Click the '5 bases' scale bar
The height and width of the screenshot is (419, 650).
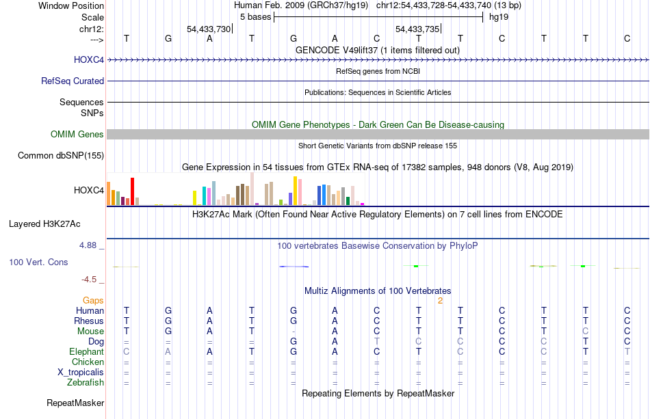click(x=378, y=17)
